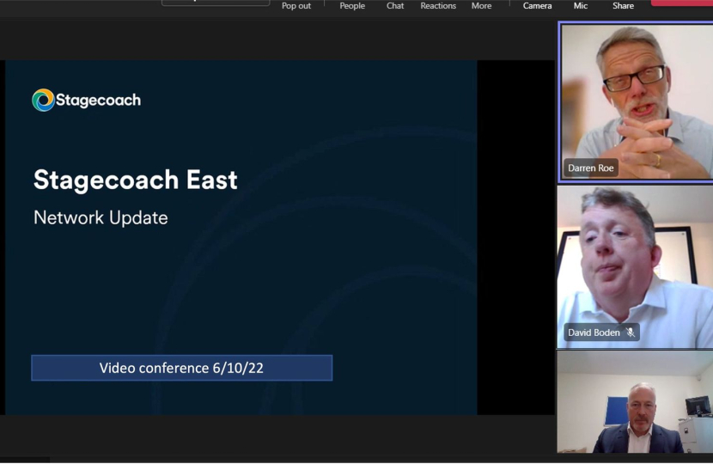Click the Stagecoach logo on the slide
Image resolution: width=713 pixels, height=464 pixels.
click(87, 100)
